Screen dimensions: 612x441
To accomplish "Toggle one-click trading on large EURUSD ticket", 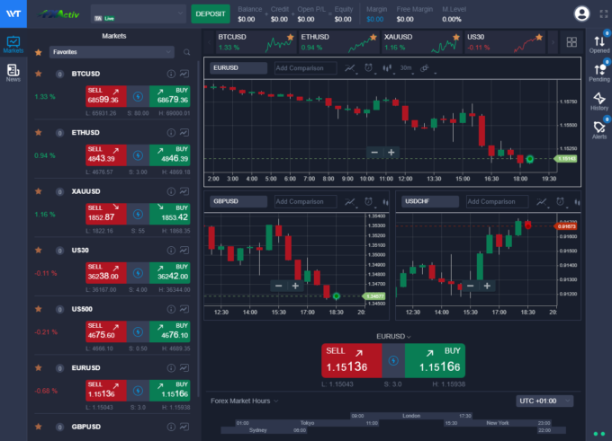I will pyautogui.click(x=393, y=361).
